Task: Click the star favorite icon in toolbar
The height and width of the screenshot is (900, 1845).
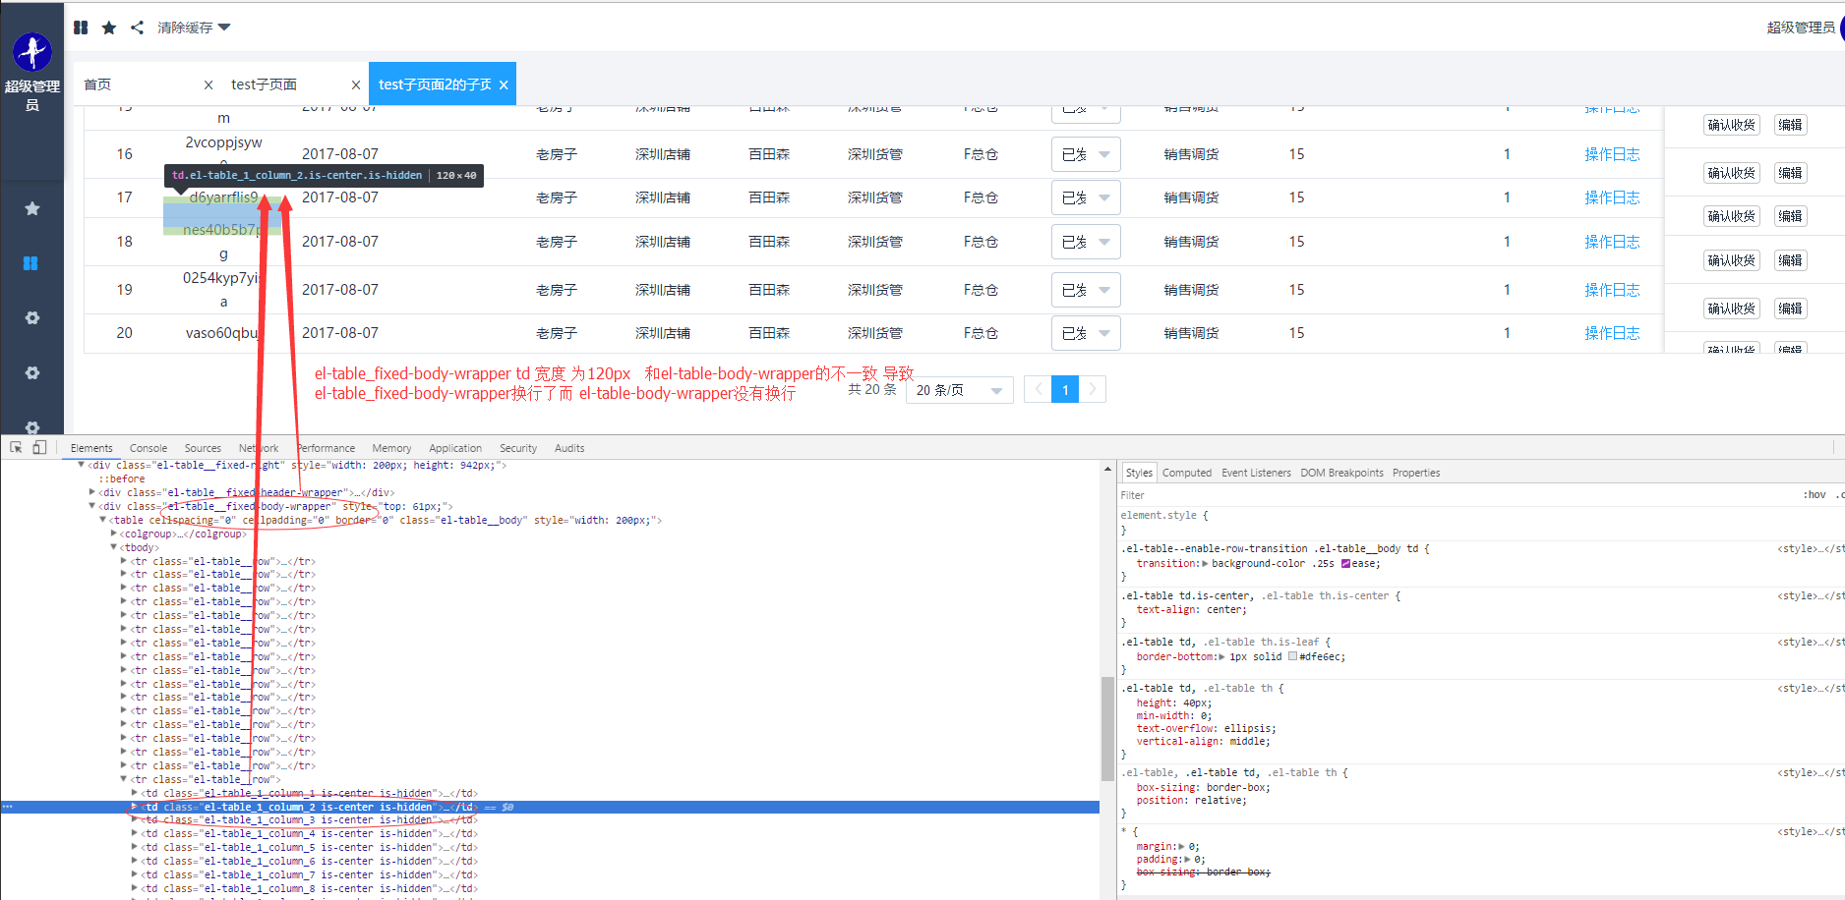Action: [x=108, y=27]
